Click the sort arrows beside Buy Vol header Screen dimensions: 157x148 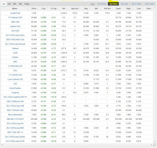point(79,9)
